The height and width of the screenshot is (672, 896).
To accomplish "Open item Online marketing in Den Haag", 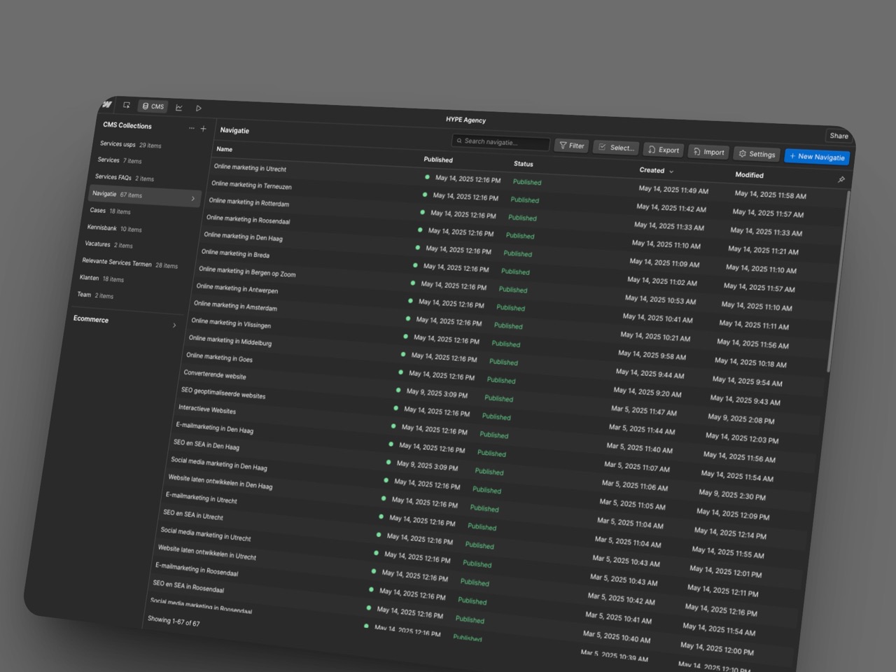I will (x=243, y=237).
